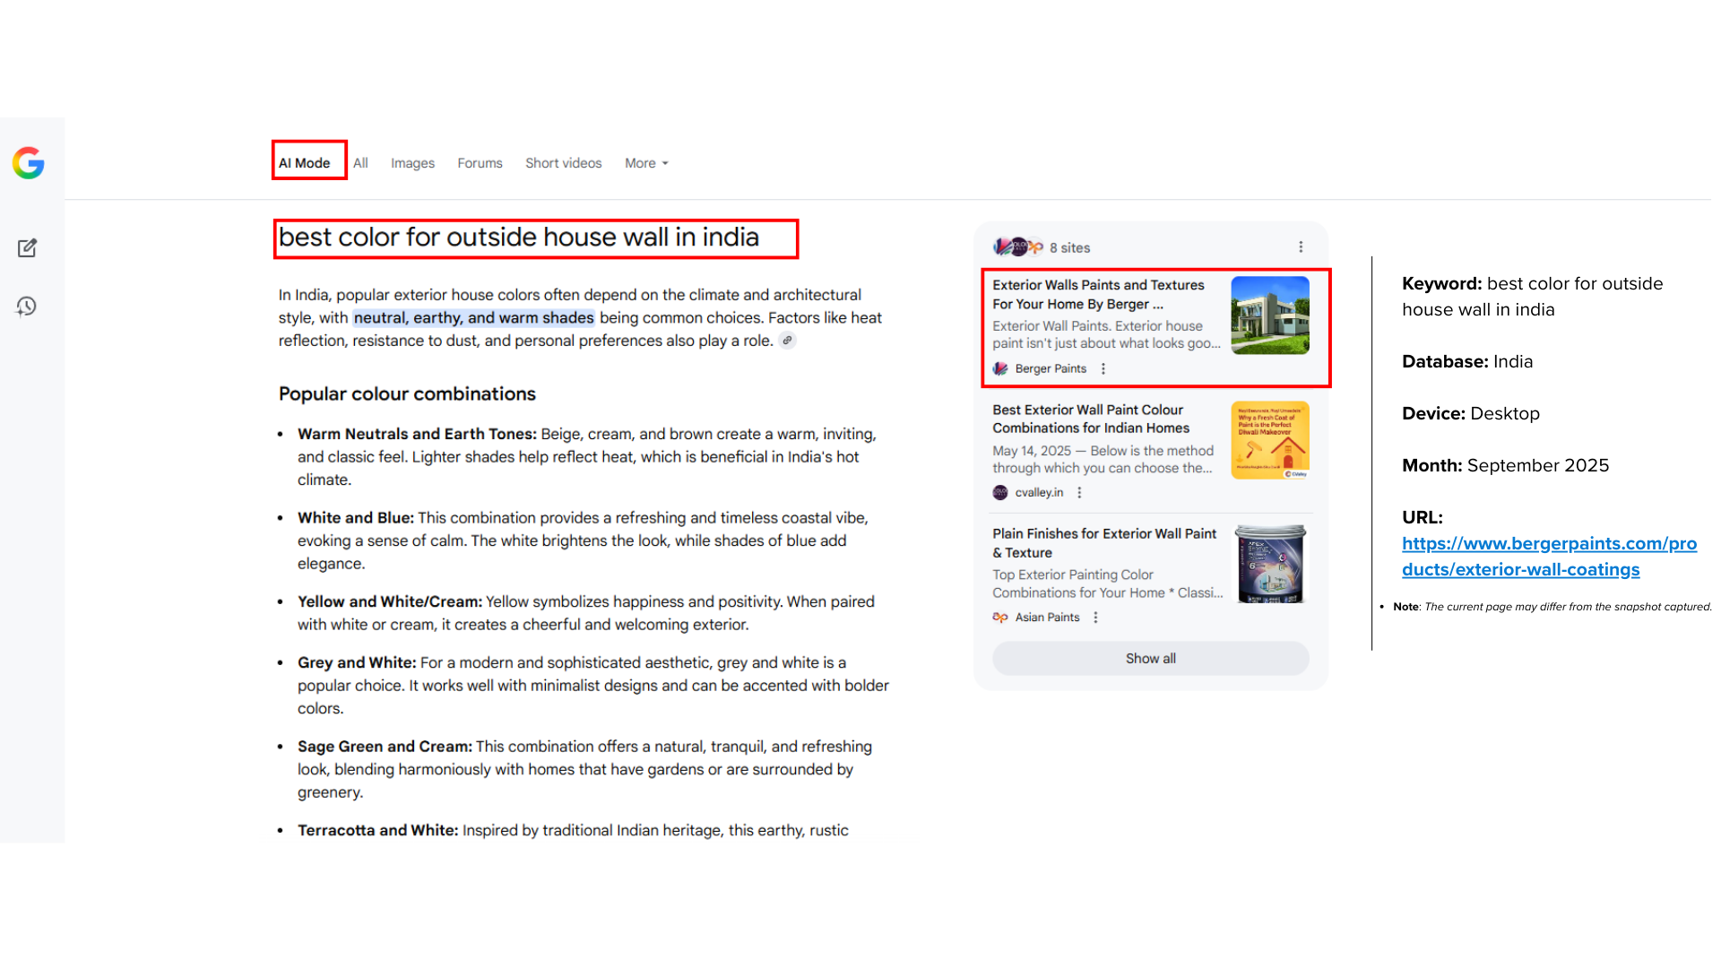Open the Forums tab

point(480,163)
